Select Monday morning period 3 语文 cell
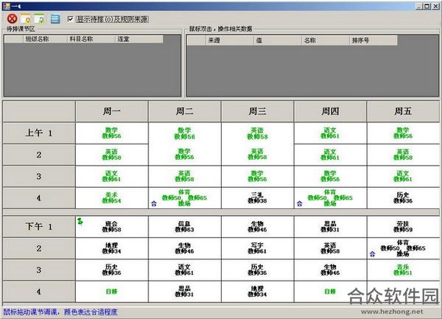 point(112,176)
